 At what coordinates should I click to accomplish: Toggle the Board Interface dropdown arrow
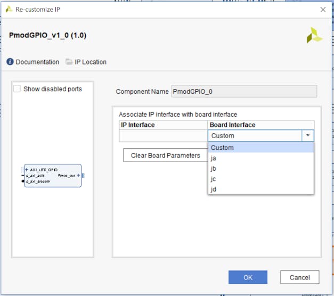[x=307, y=135]
